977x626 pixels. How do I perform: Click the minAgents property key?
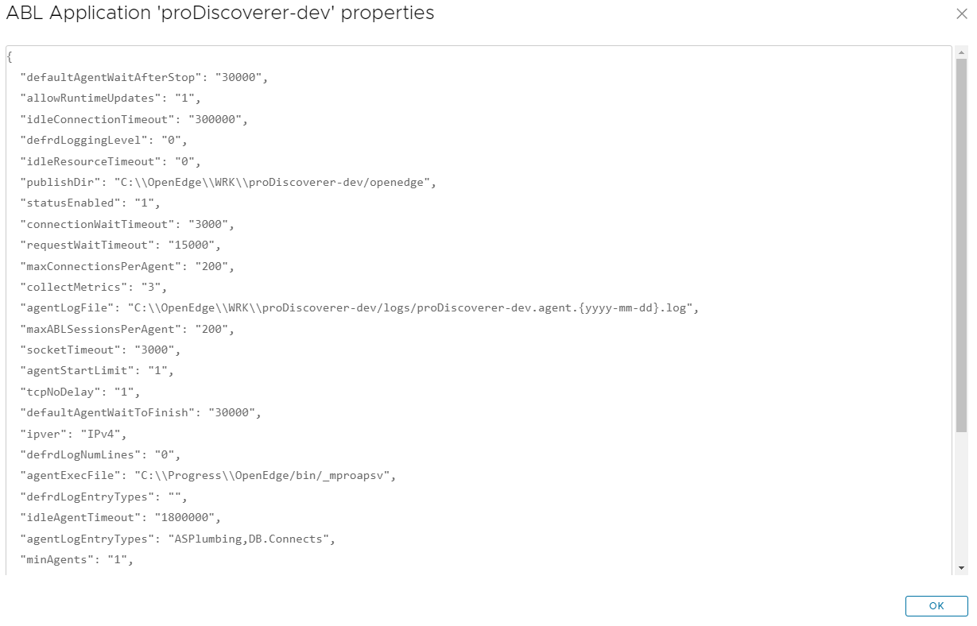tap(57, 559)
